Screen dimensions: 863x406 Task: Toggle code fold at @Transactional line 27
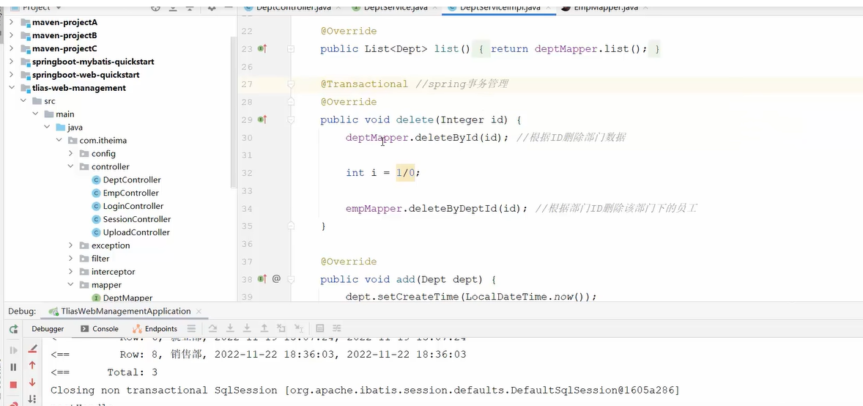[x=291, y=84]
